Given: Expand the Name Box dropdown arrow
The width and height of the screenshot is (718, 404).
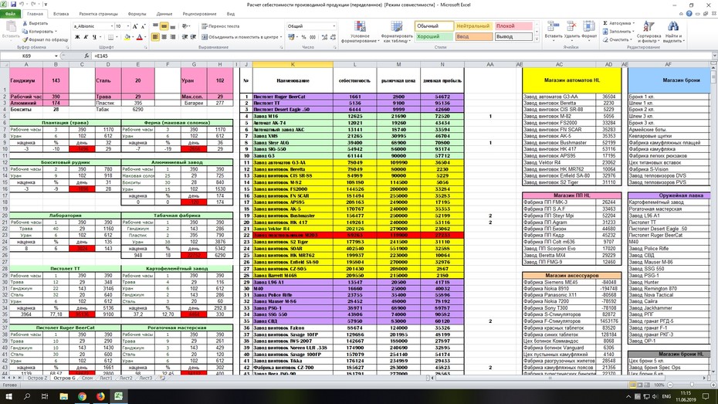Looking at the screenshot, I should point(56,56).
